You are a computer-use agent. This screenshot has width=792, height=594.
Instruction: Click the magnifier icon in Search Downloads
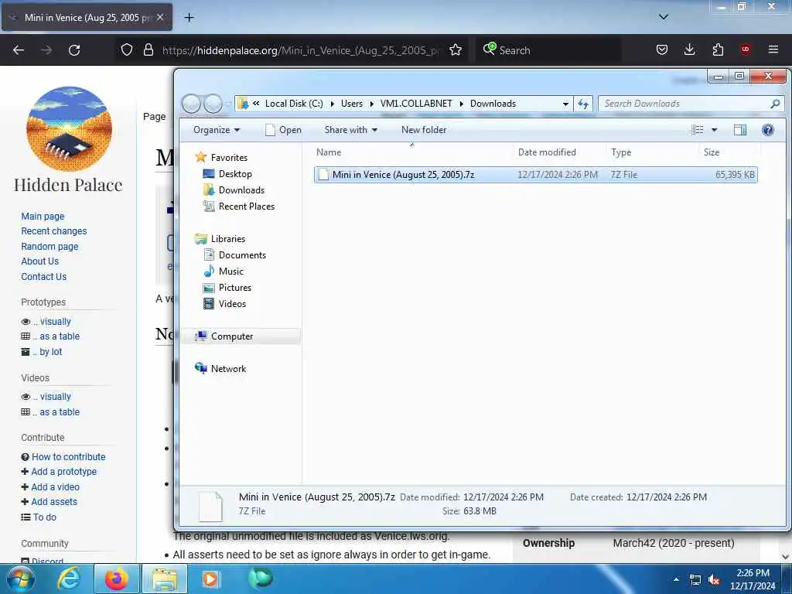pos(775,104)
